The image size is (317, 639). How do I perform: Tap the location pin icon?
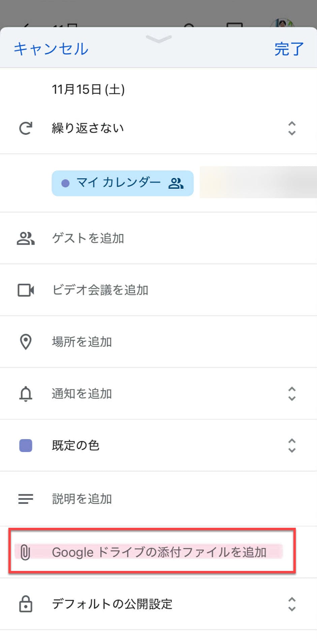(26, 342)
